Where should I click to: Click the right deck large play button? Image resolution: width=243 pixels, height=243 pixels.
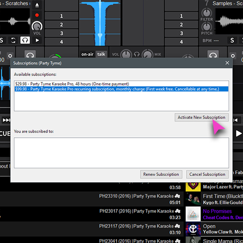(x=239, y=133)
